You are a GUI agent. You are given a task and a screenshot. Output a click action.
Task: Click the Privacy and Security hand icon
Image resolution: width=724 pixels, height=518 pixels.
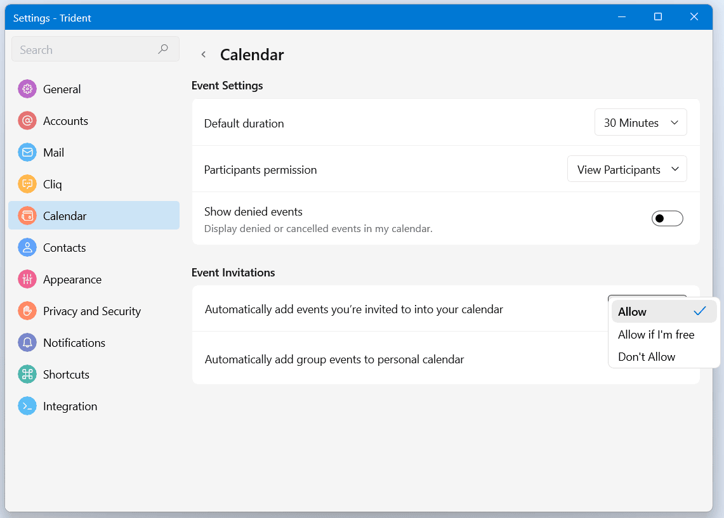point(27,311)
